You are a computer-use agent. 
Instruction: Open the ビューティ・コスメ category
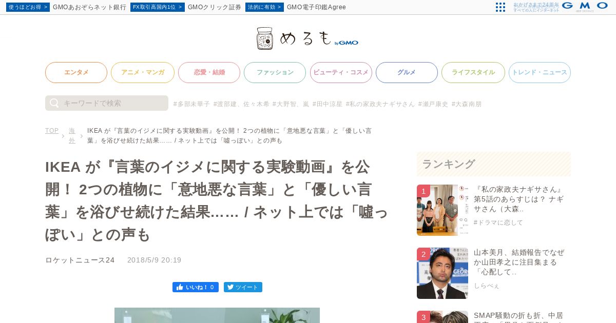coord(341,72)
